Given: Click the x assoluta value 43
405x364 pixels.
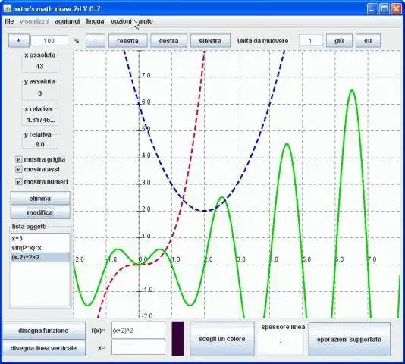Looking at the screenshot, I should [39, 67].
